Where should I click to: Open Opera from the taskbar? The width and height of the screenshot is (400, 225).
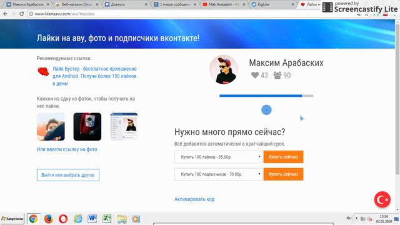click(63, 219)
